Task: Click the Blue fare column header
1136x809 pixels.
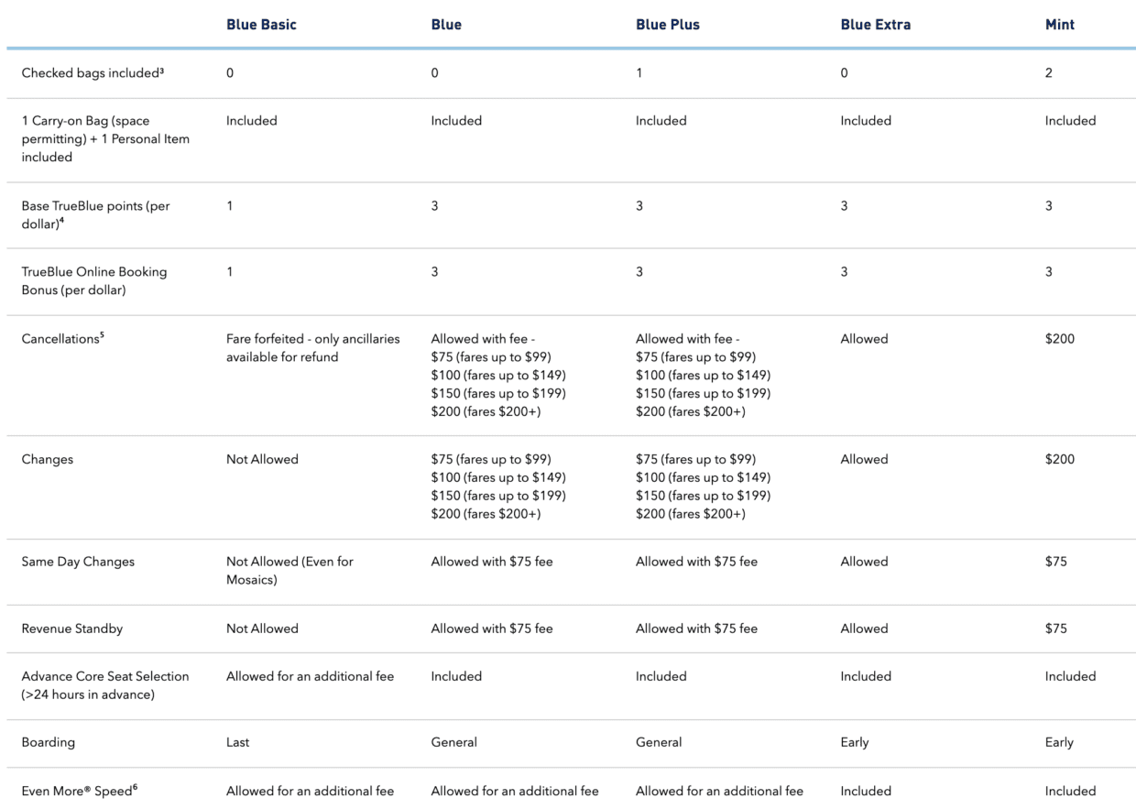Action: click(446, 25)
